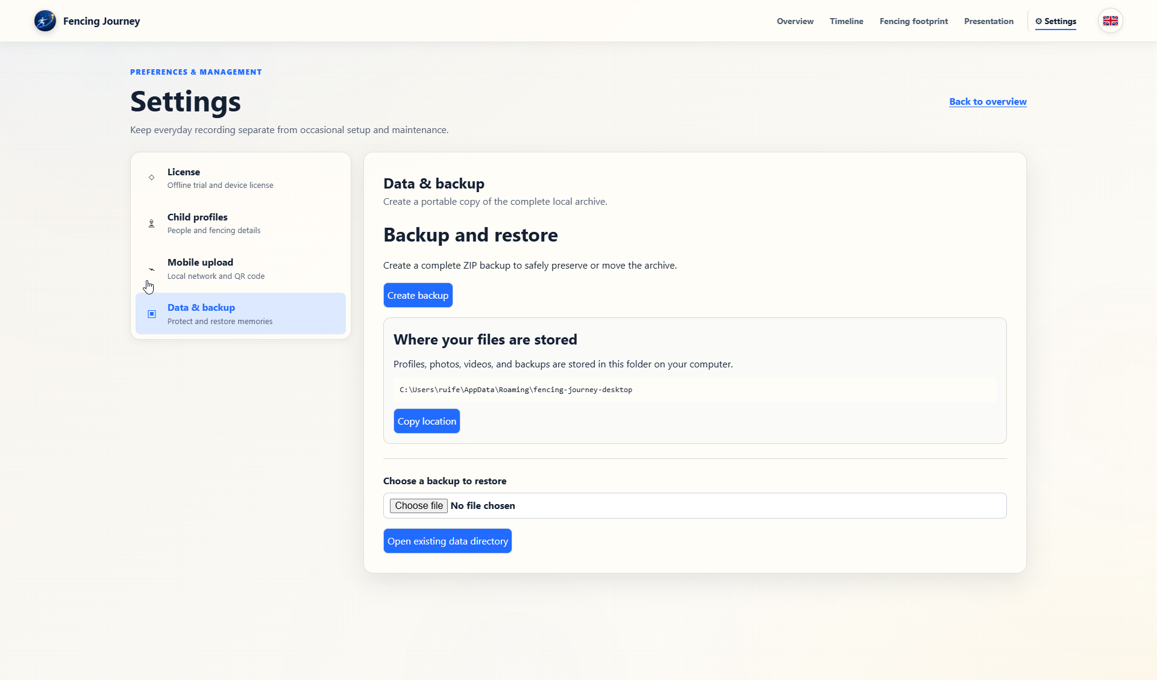This screenshot has height=680, width=1157.
Task: Click the person icon beside Child profiles
Action: (151, 223)
